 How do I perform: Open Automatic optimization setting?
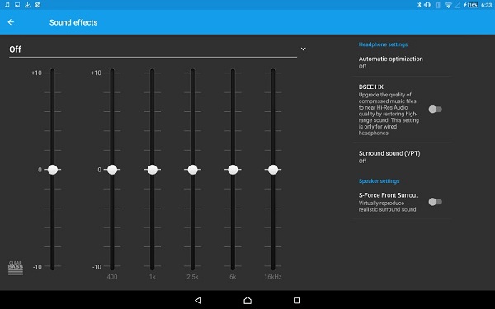[x=402, y=62]
